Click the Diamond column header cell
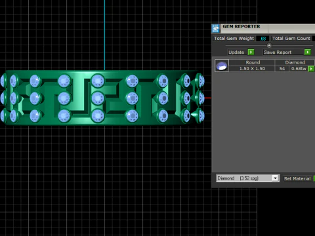 click(295, 62)
